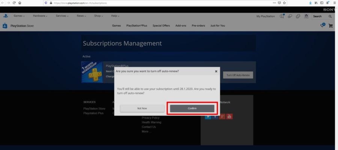Click the Search input field
The width and height of the screenshot is (338, 150).
320,16
